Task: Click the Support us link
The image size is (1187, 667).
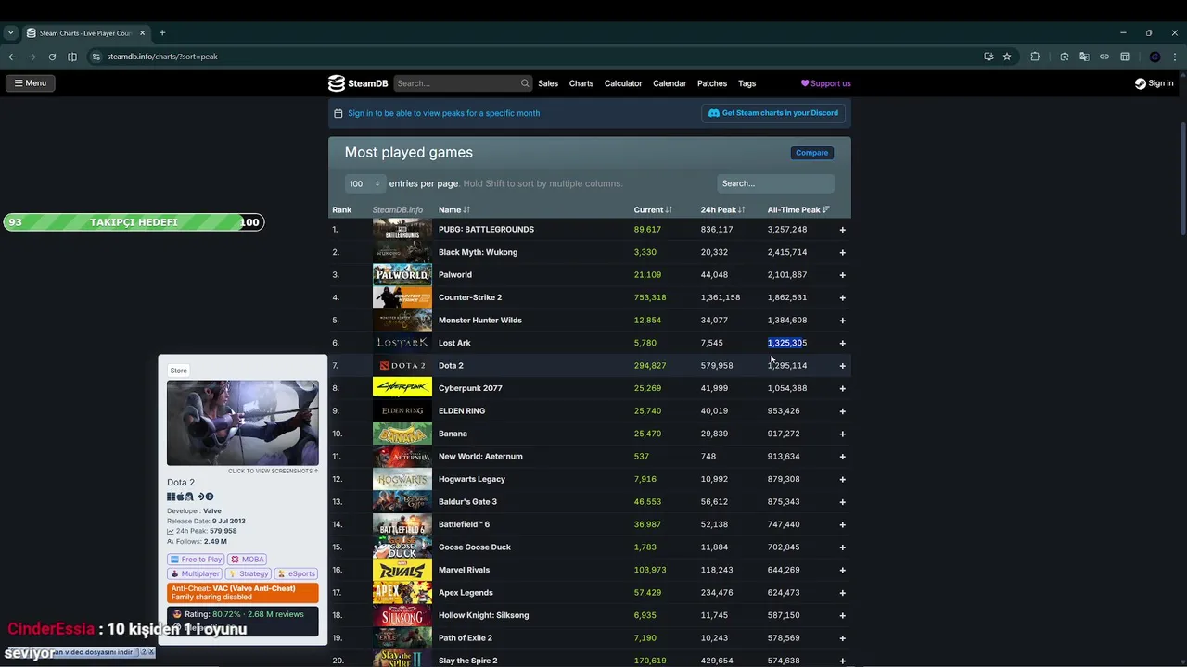Action: [826, 83]
